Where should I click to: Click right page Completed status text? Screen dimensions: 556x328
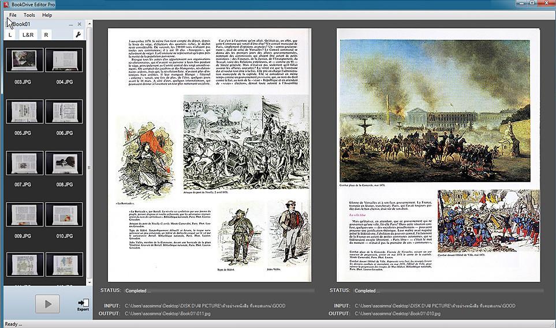[367, 291]
